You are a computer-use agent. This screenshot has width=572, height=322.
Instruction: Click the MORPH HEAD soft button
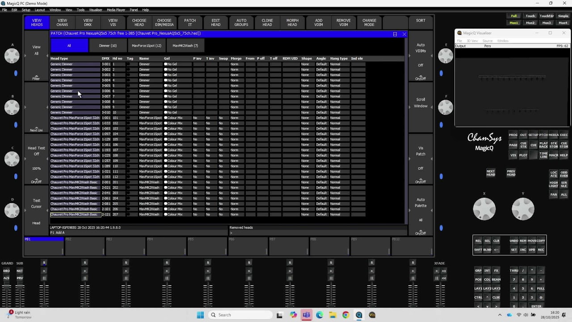pos(292,22)
